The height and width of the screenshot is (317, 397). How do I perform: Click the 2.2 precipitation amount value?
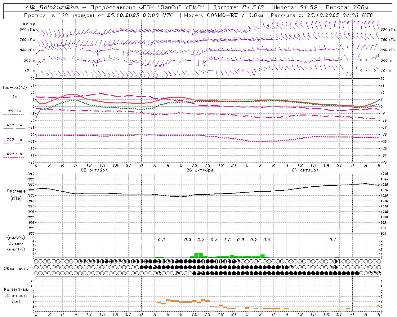pyautogui.click(x=201, y=240)
